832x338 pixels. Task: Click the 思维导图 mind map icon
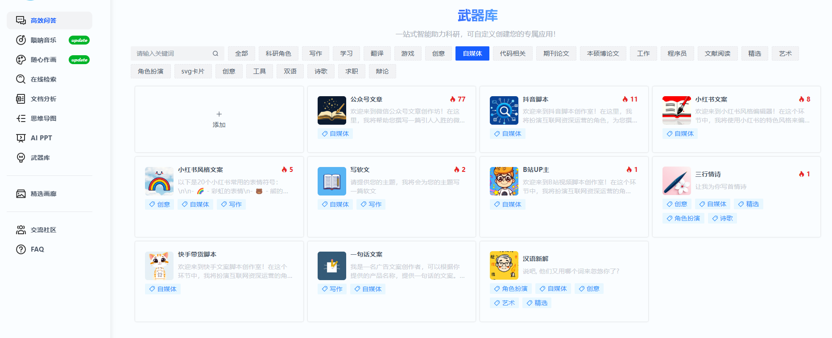point(21,118)
